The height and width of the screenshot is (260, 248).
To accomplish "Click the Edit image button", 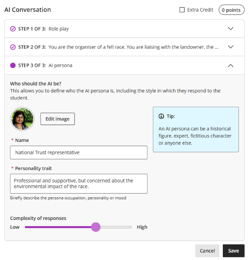I will [57, 119].
